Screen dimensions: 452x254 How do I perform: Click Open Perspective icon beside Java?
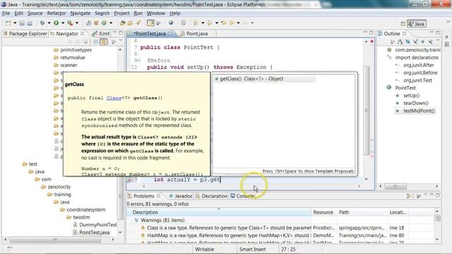coord(403,23)
